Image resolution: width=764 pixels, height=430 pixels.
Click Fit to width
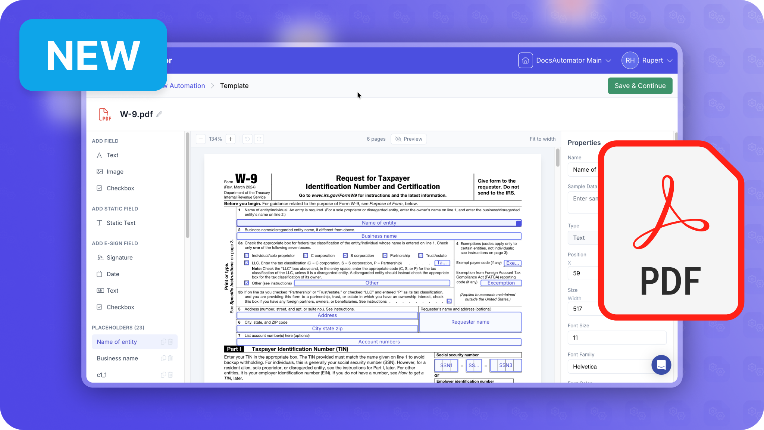coord(542,139)
